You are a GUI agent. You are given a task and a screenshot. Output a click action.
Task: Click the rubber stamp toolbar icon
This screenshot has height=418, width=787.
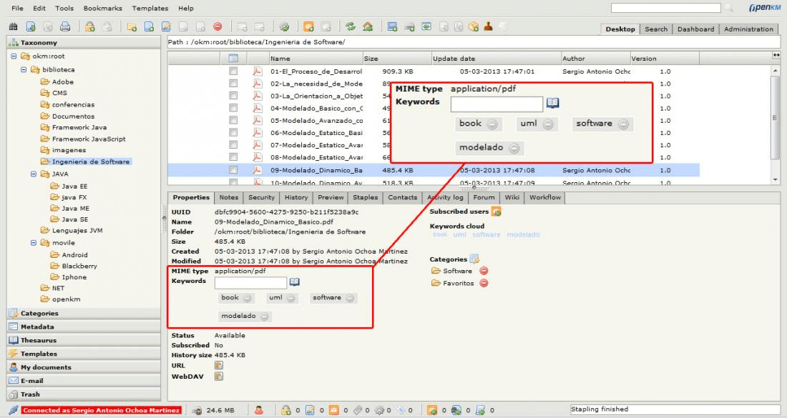[488, 26]
